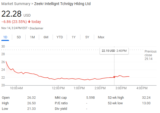Click the 22.15 USD 2:40 PM tooltip
The width and height of the screenshot is (160, 113).
(x=114, y=50)
